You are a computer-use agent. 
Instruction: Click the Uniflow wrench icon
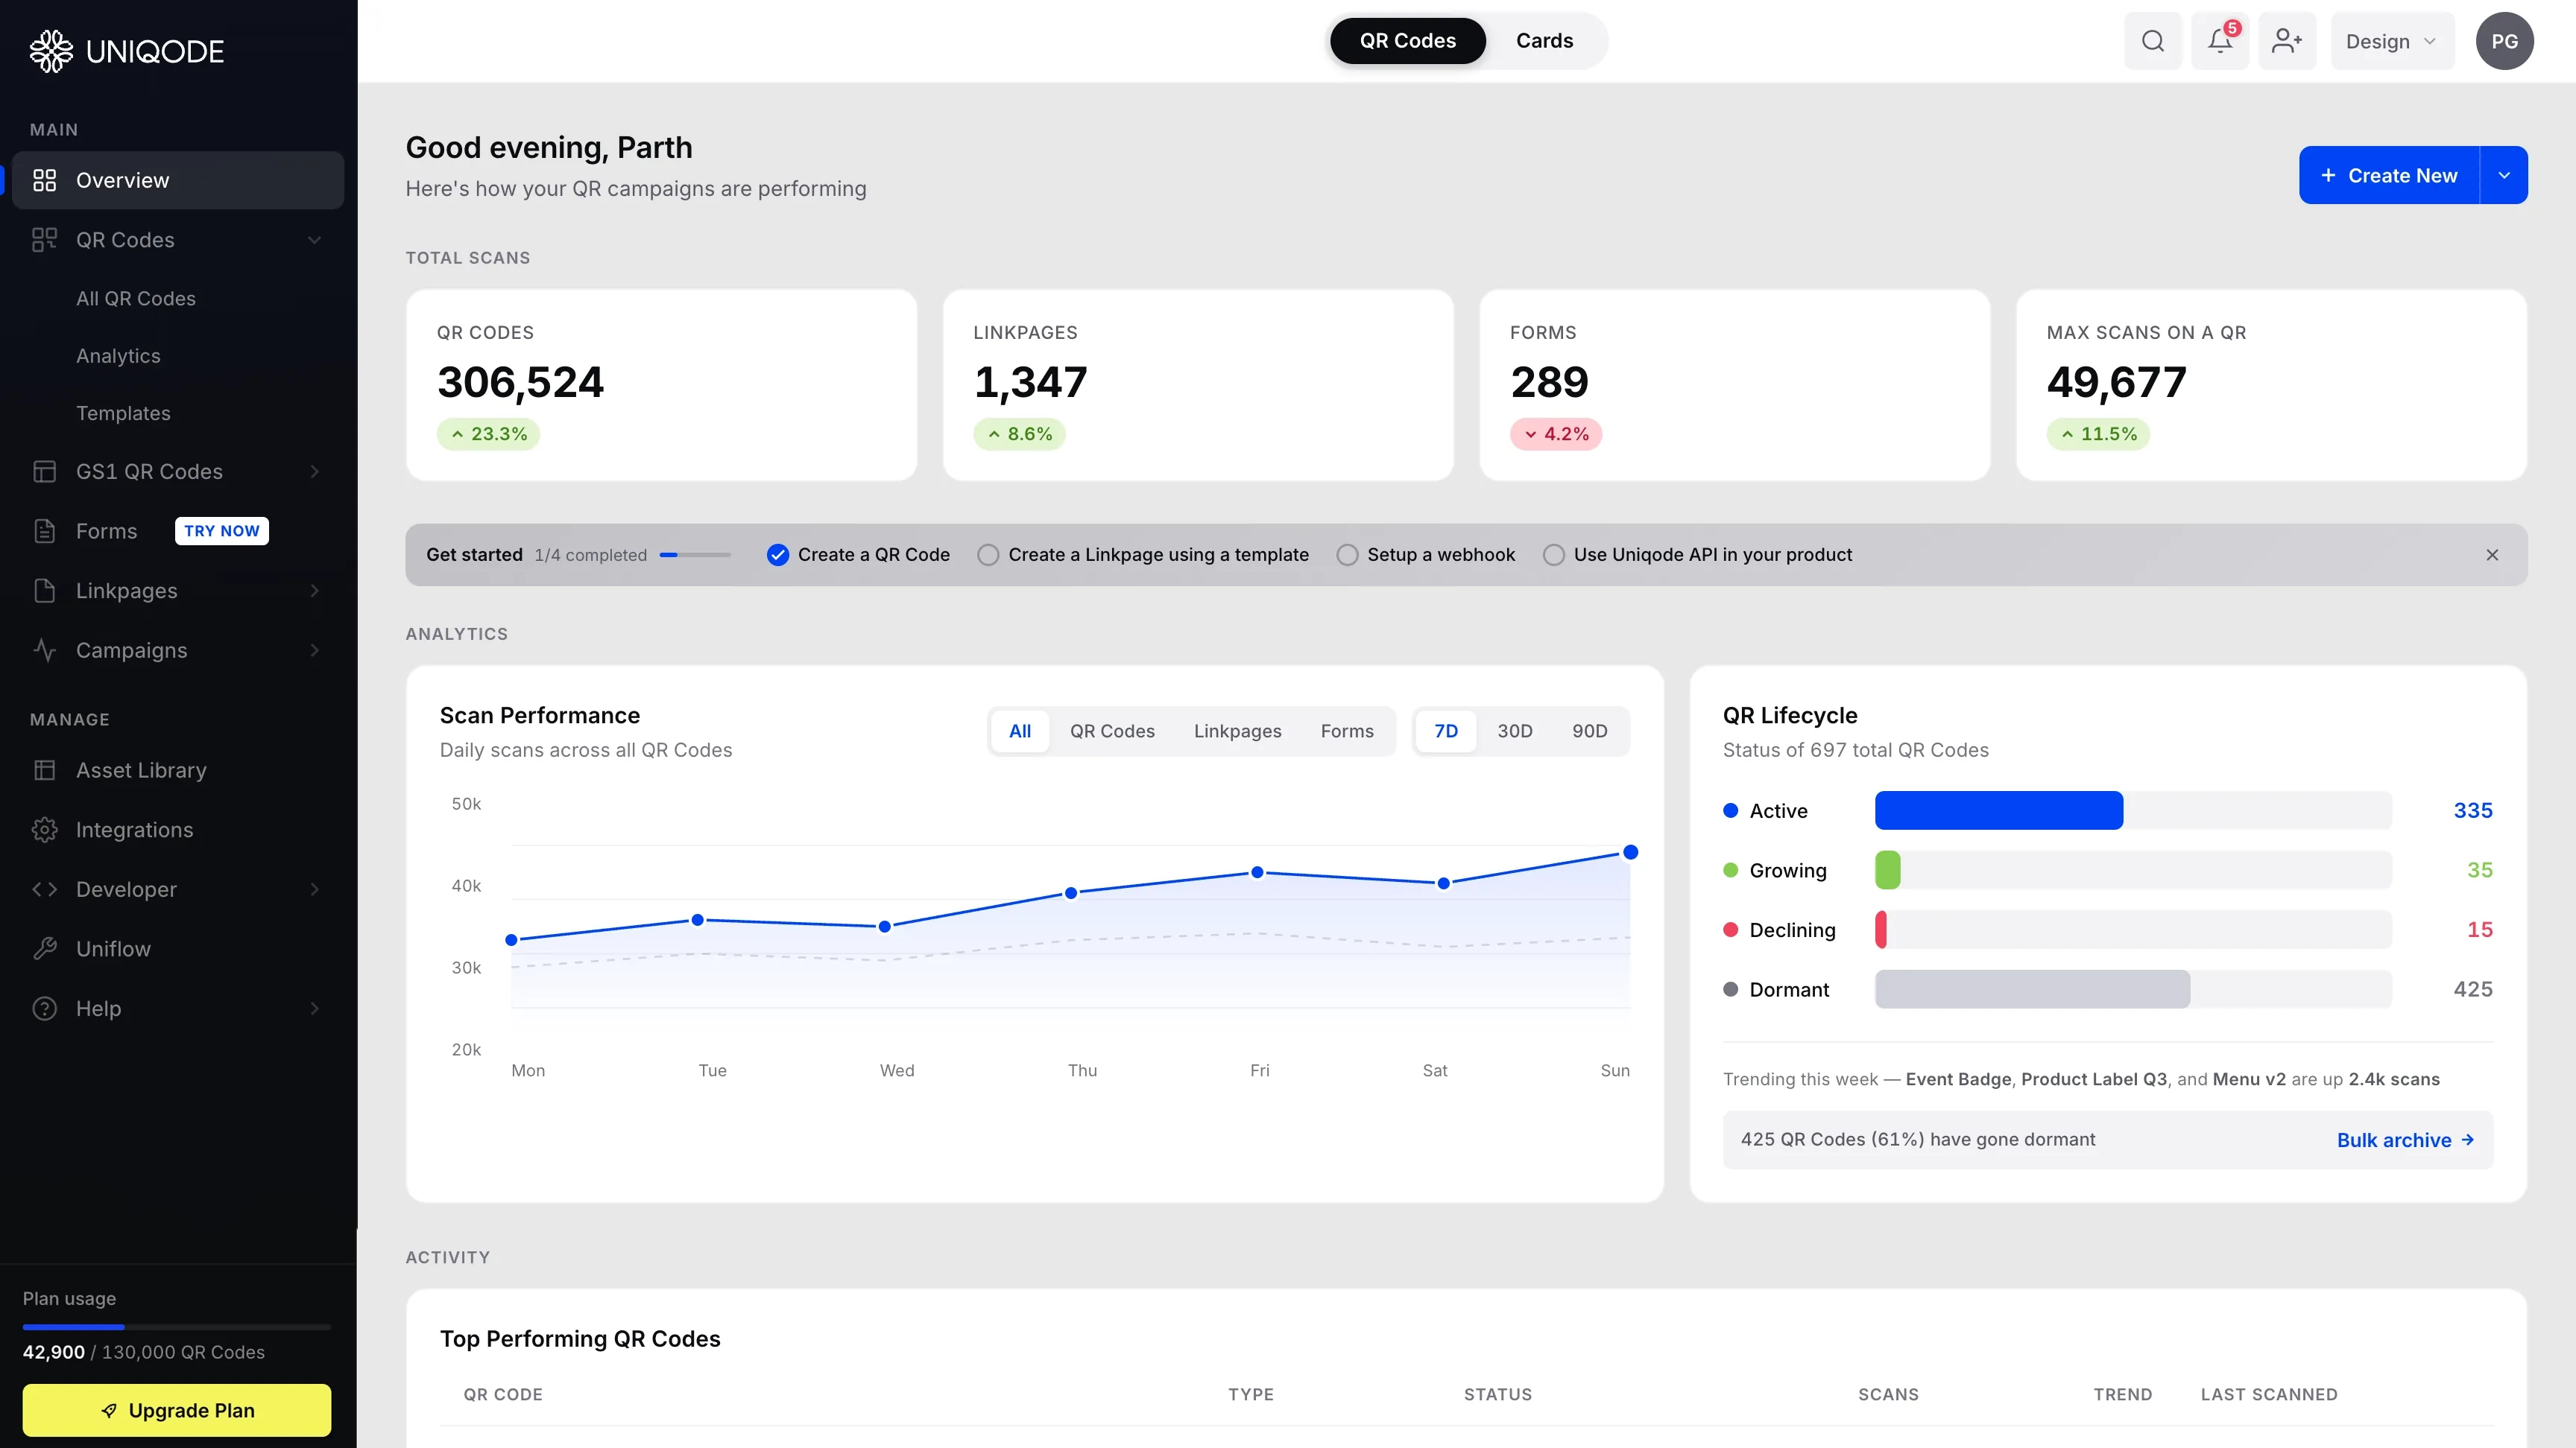click(x=44, y=950)
